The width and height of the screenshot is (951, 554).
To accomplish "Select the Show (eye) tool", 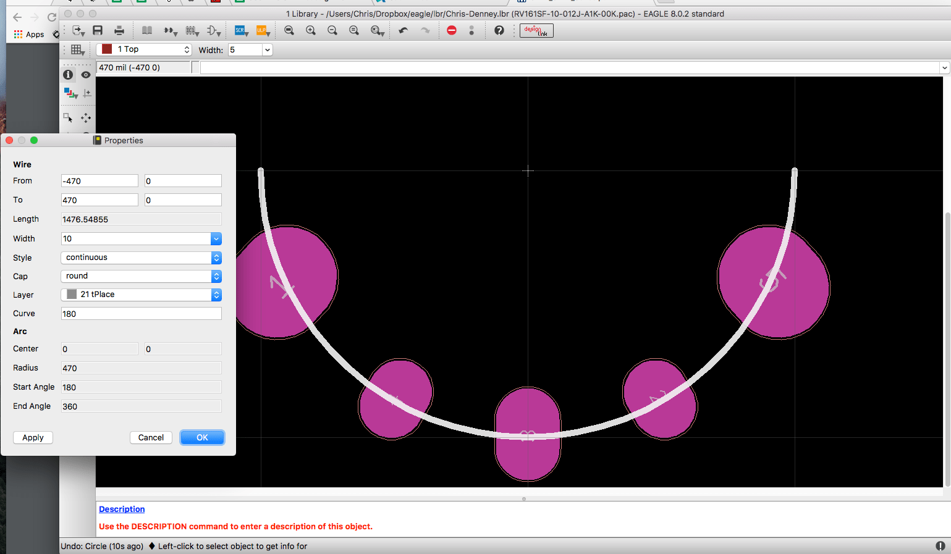I will [x=85, y=74].
